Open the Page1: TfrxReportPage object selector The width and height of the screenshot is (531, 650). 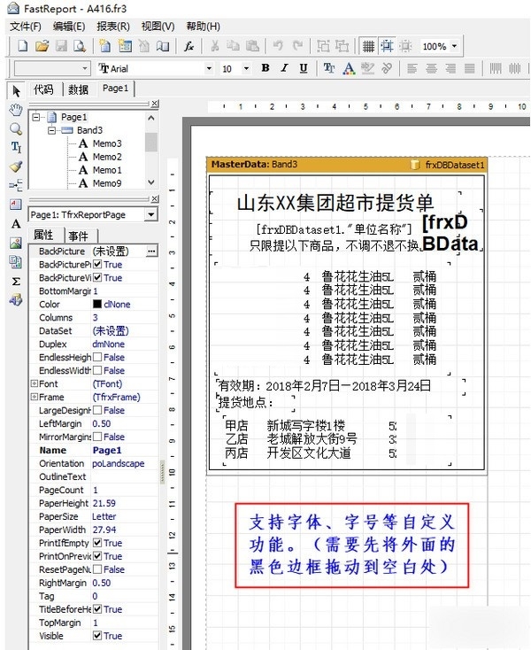coord(150,214)
